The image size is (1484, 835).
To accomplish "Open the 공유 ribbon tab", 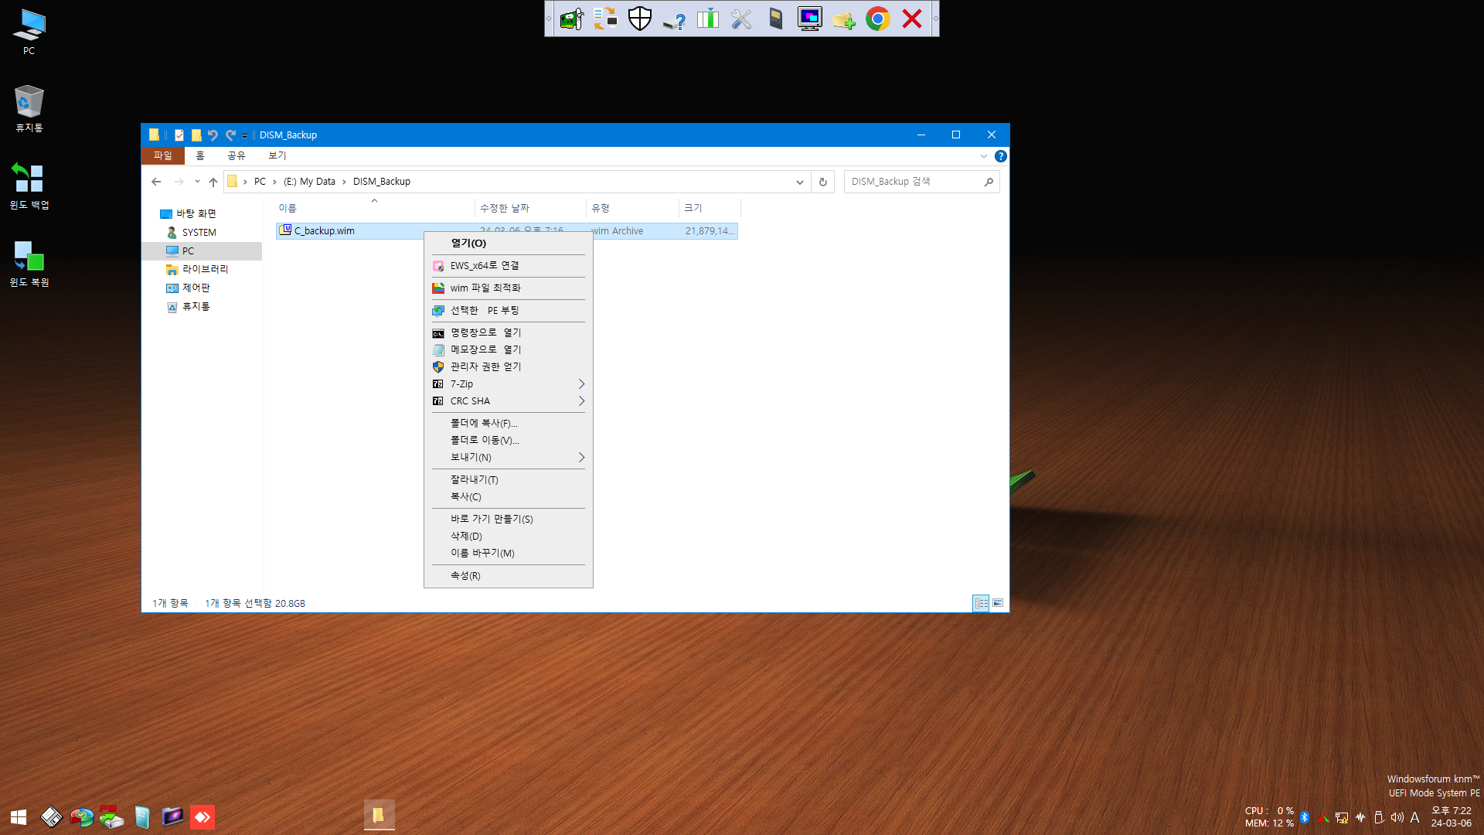I will tap(236, 156).
